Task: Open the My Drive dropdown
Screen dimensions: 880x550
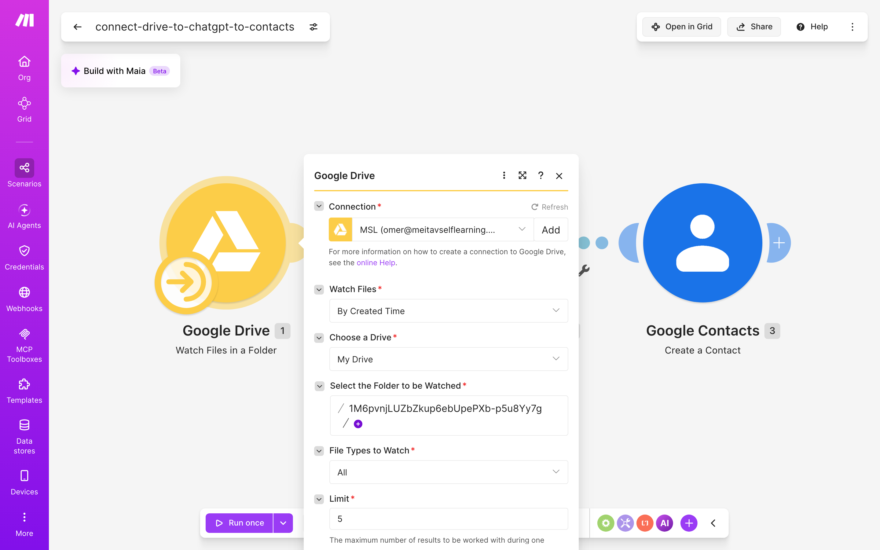Action: [x=449, y=359]
